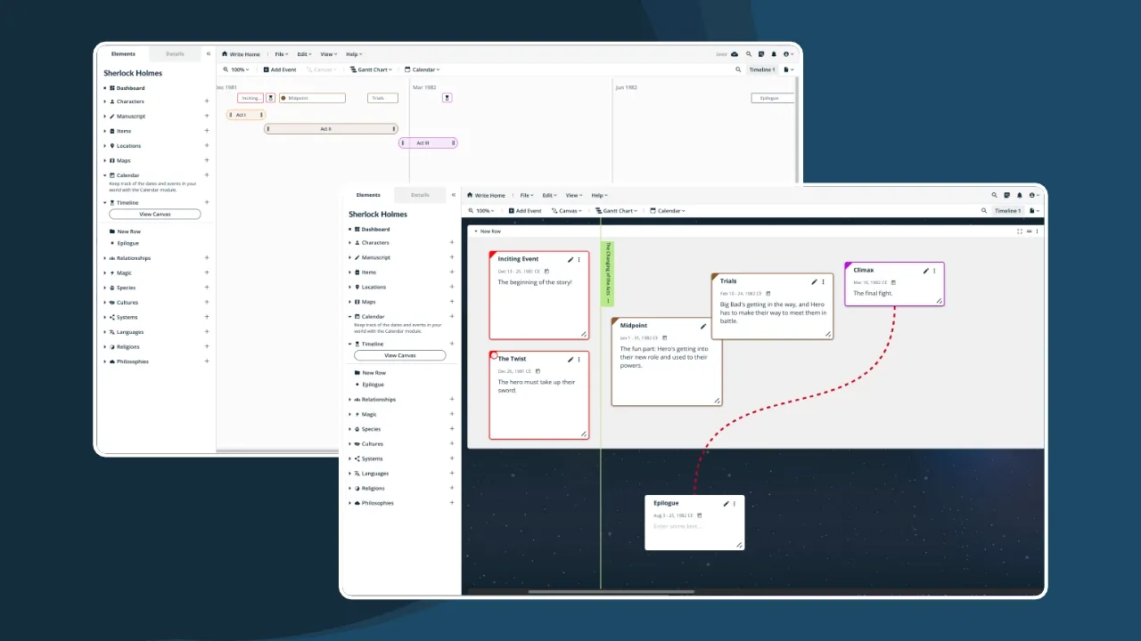
Task: Collapse the sidebar with the double-chevron icon
Action: 453,194
